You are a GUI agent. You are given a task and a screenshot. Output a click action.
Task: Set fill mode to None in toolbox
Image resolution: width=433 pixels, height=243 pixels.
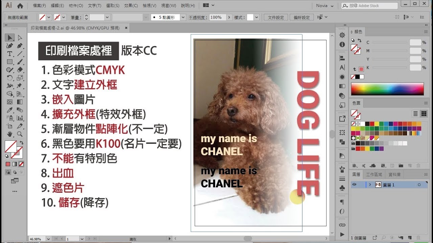point(21,164)
